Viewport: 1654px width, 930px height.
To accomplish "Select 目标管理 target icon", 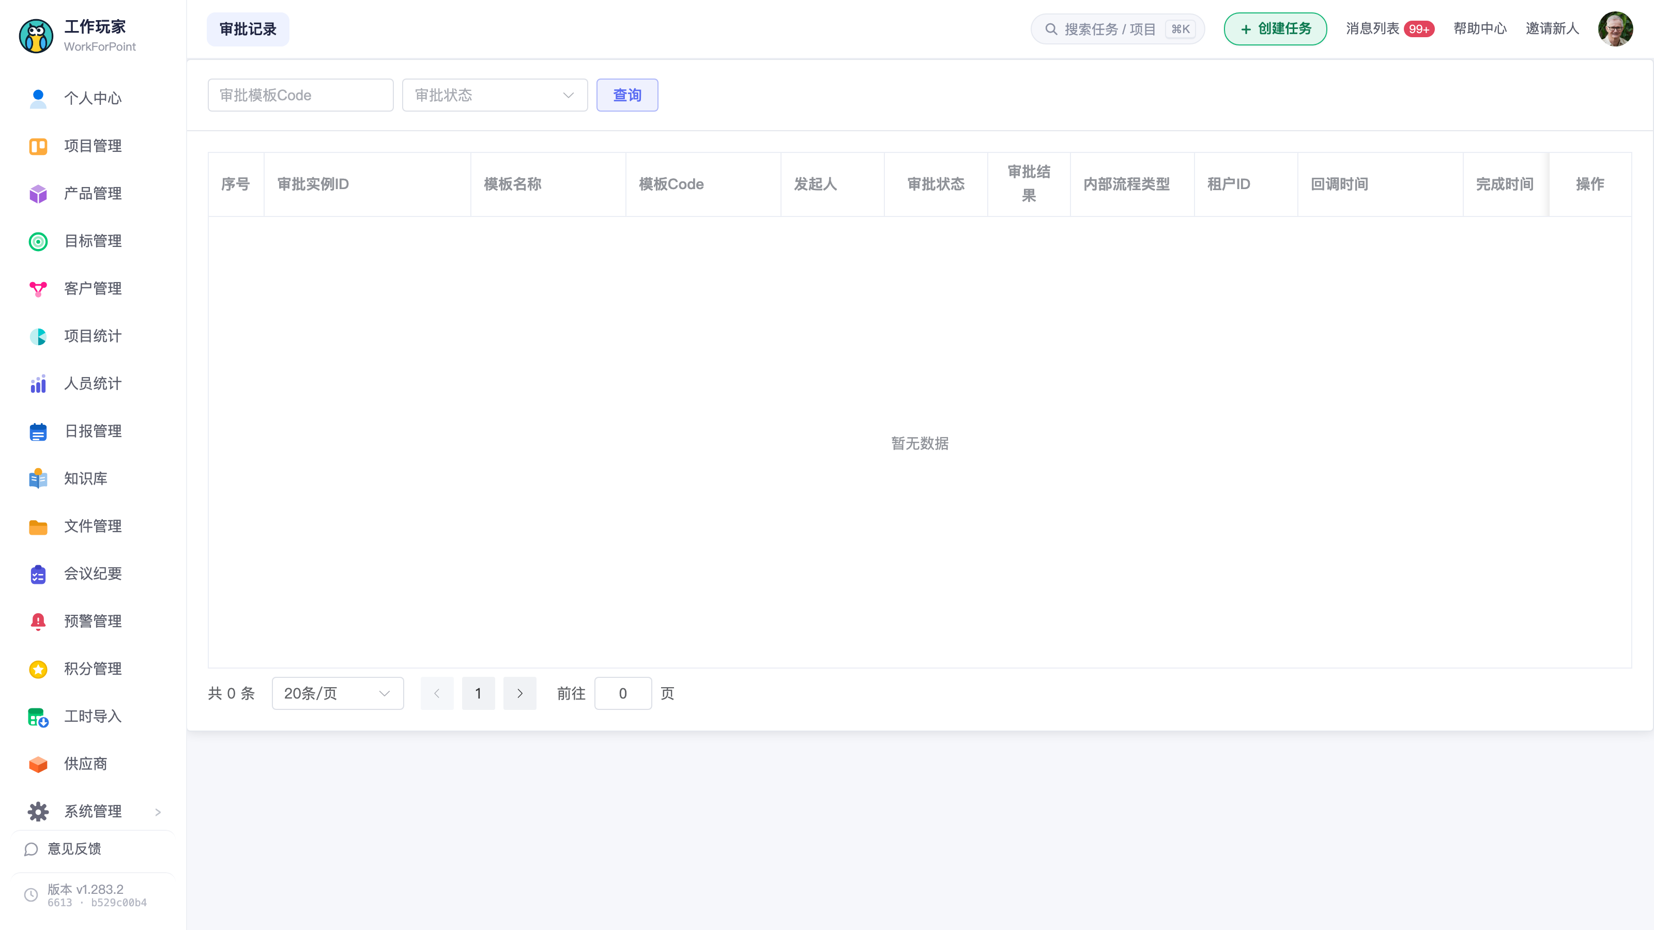I will [38, 241].
